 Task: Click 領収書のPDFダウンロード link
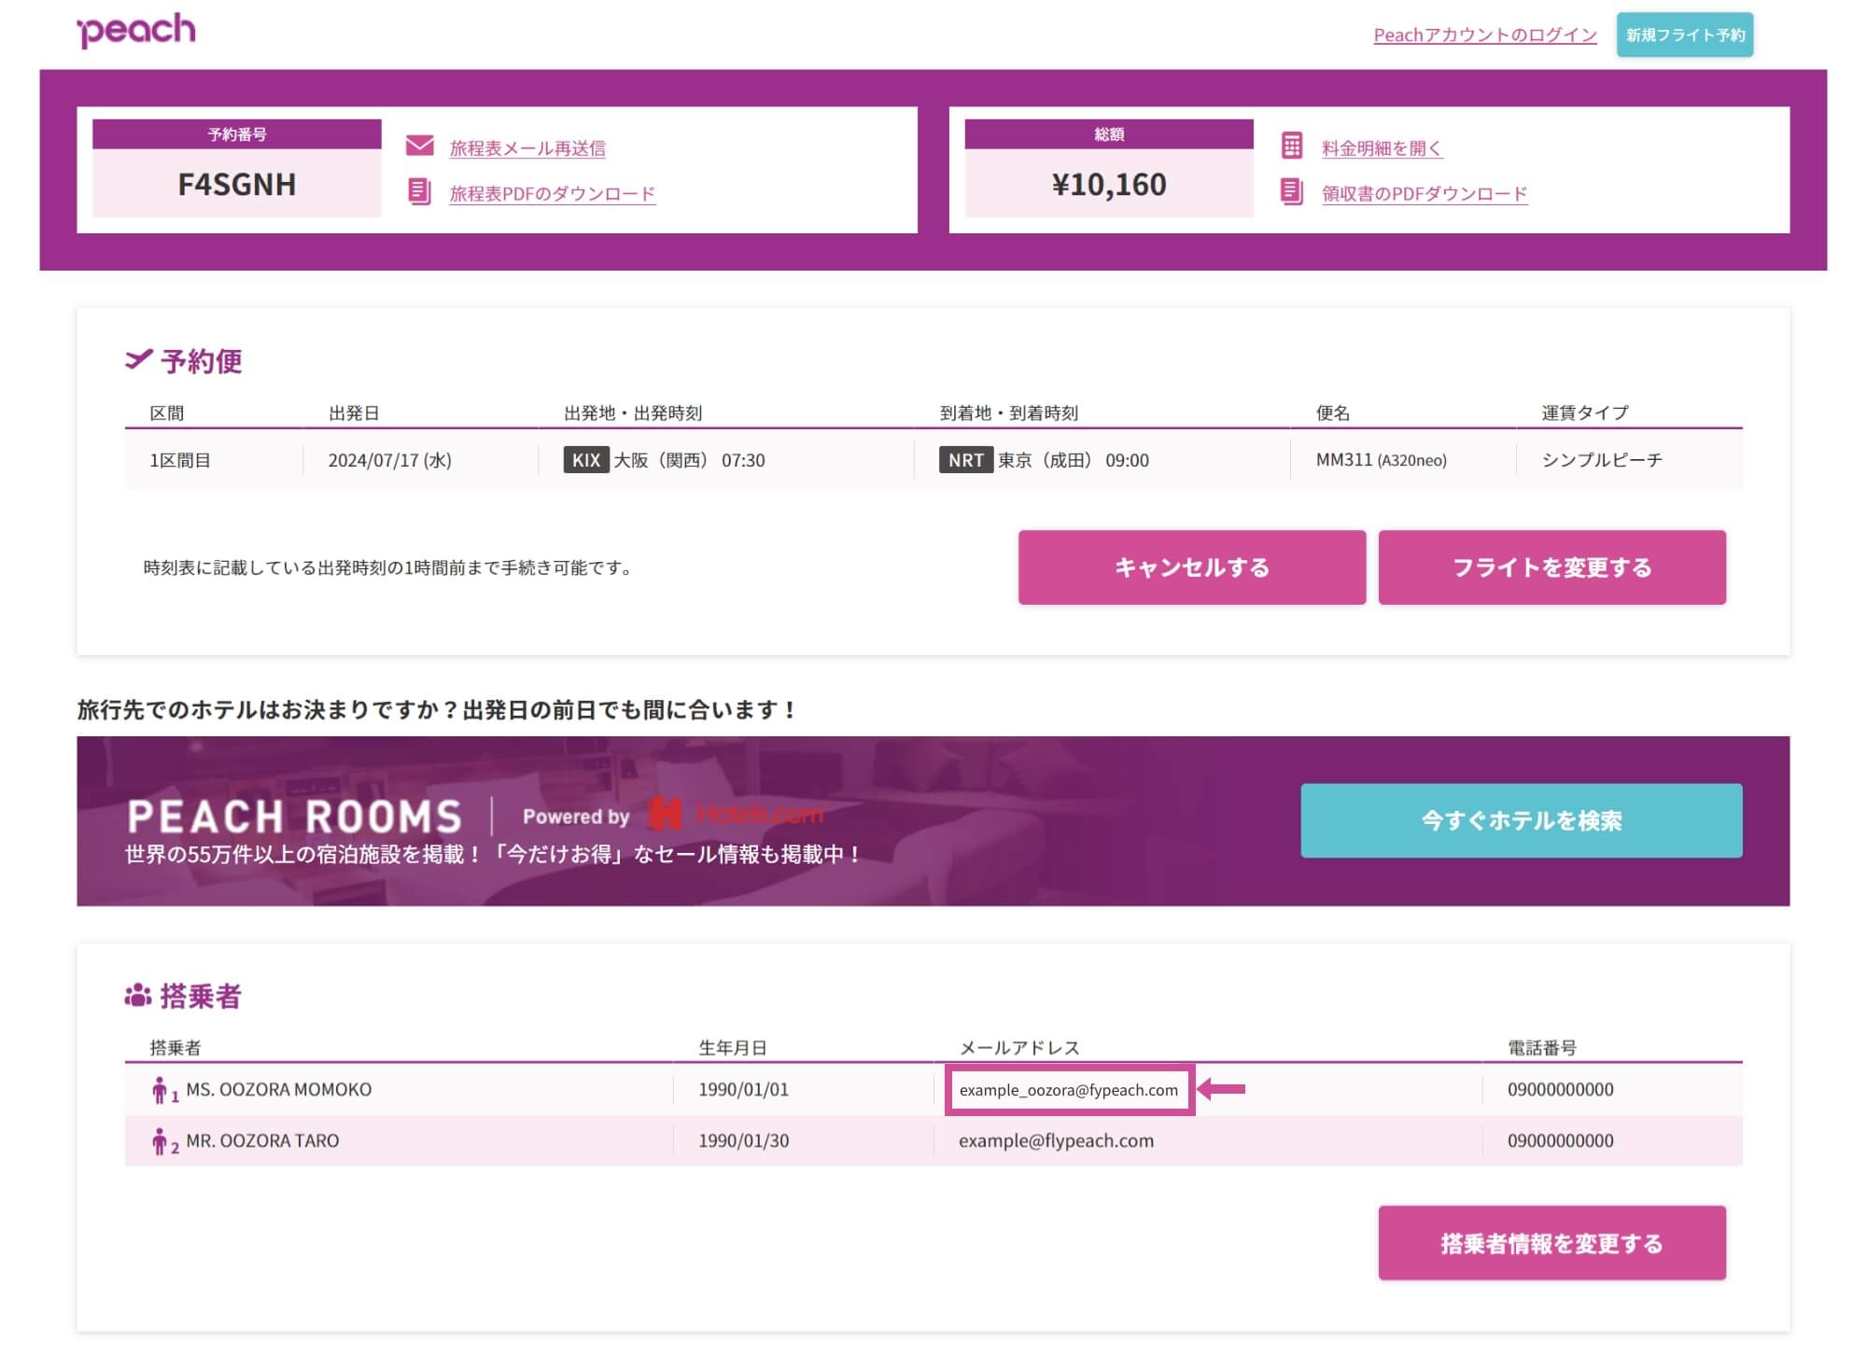[x=1425, y=194]
